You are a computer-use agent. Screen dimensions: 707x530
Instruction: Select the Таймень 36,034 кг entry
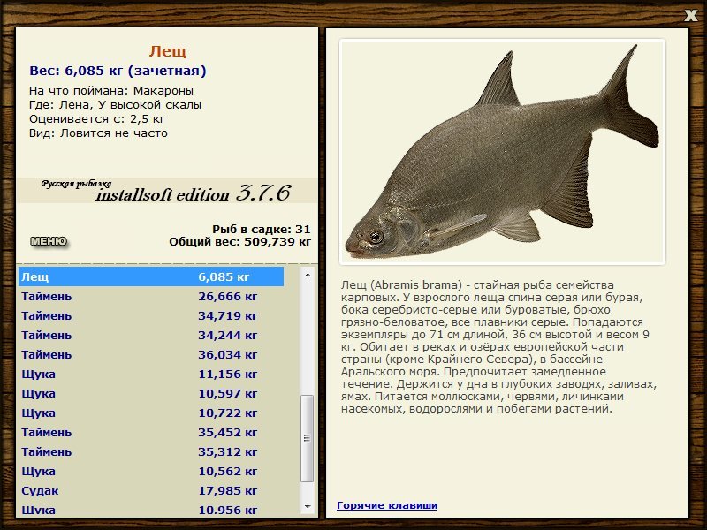click(151, 355)
